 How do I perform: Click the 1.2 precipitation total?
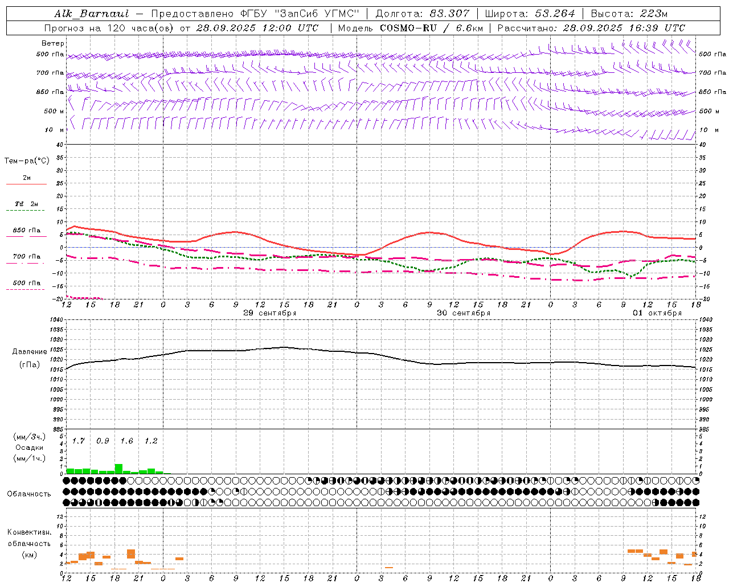click(151, 441)
